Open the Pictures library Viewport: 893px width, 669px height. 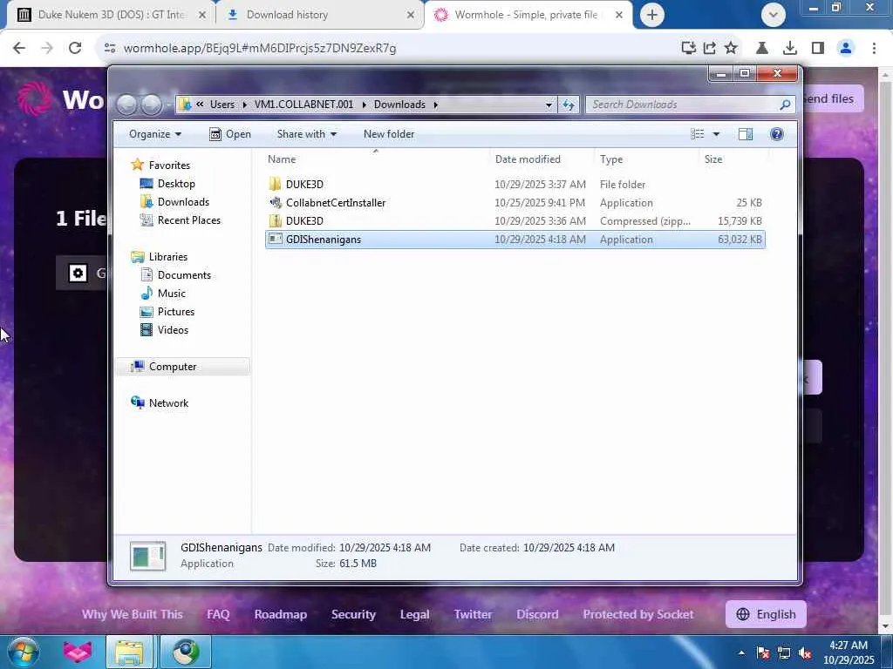click(x=176, y=312)
